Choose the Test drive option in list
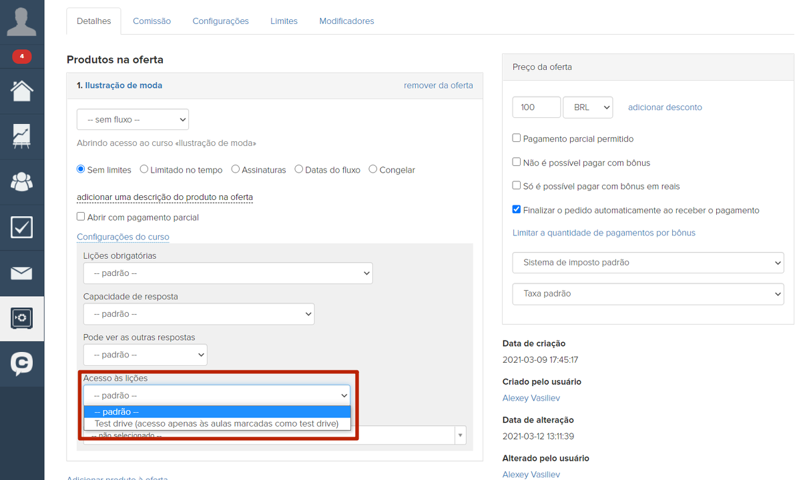Viewport: 801px width, 480px height. click(x=216, y=423)
